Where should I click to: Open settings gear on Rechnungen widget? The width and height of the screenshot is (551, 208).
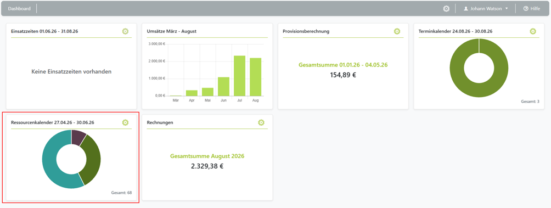(x=261, y=122)
